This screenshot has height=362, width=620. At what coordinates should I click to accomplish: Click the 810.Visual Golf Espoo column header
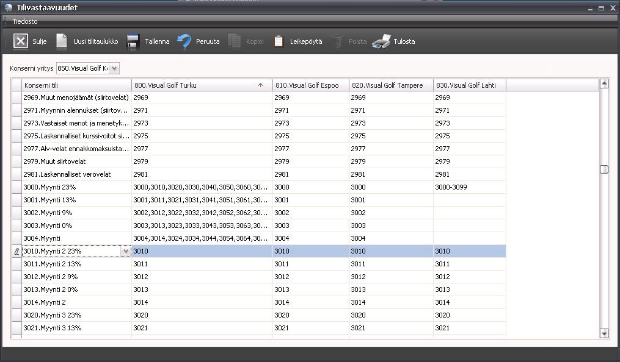point(311,85)
